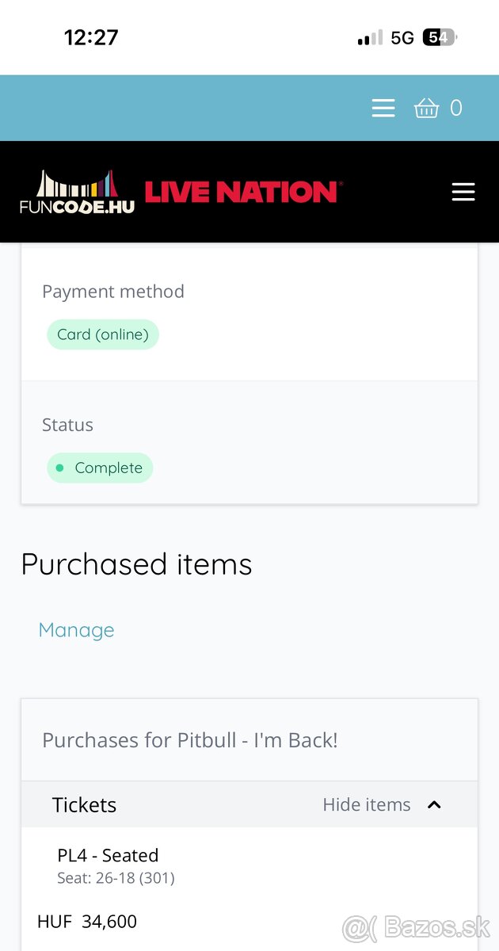Open the hamburger menu in the blue bar
Screen dimensions: 499x951
point(383,108)
